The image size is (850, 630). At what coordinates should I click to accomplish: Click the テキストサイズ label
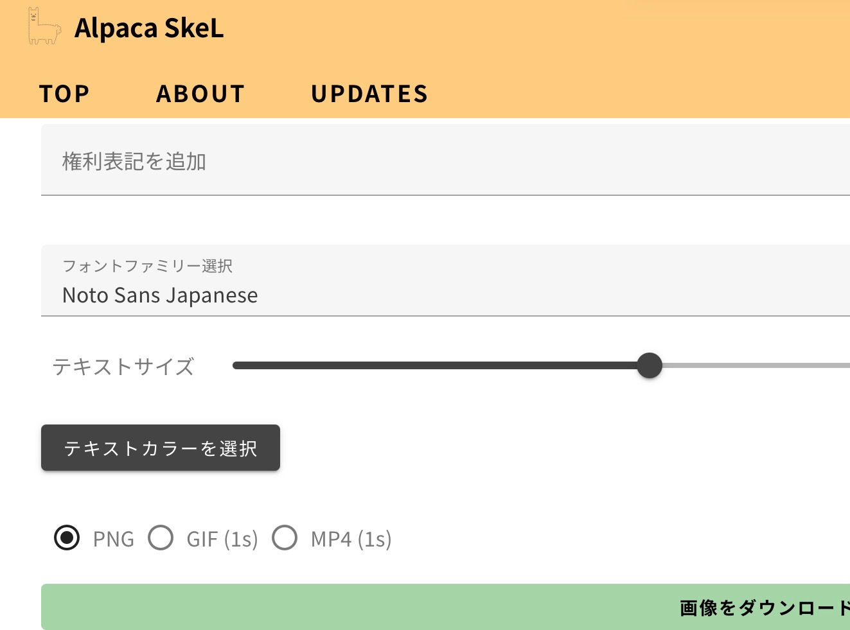pos(123,367)
